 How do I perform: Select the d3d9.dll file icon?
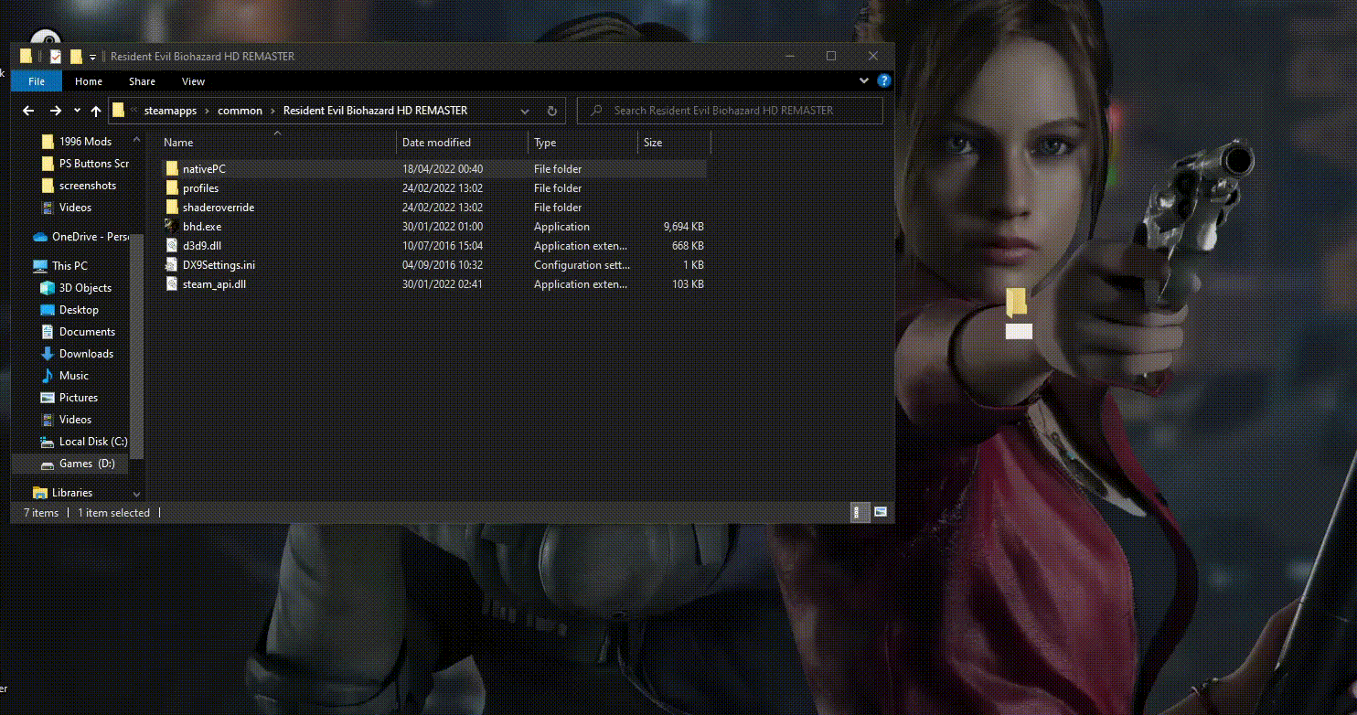172,245
